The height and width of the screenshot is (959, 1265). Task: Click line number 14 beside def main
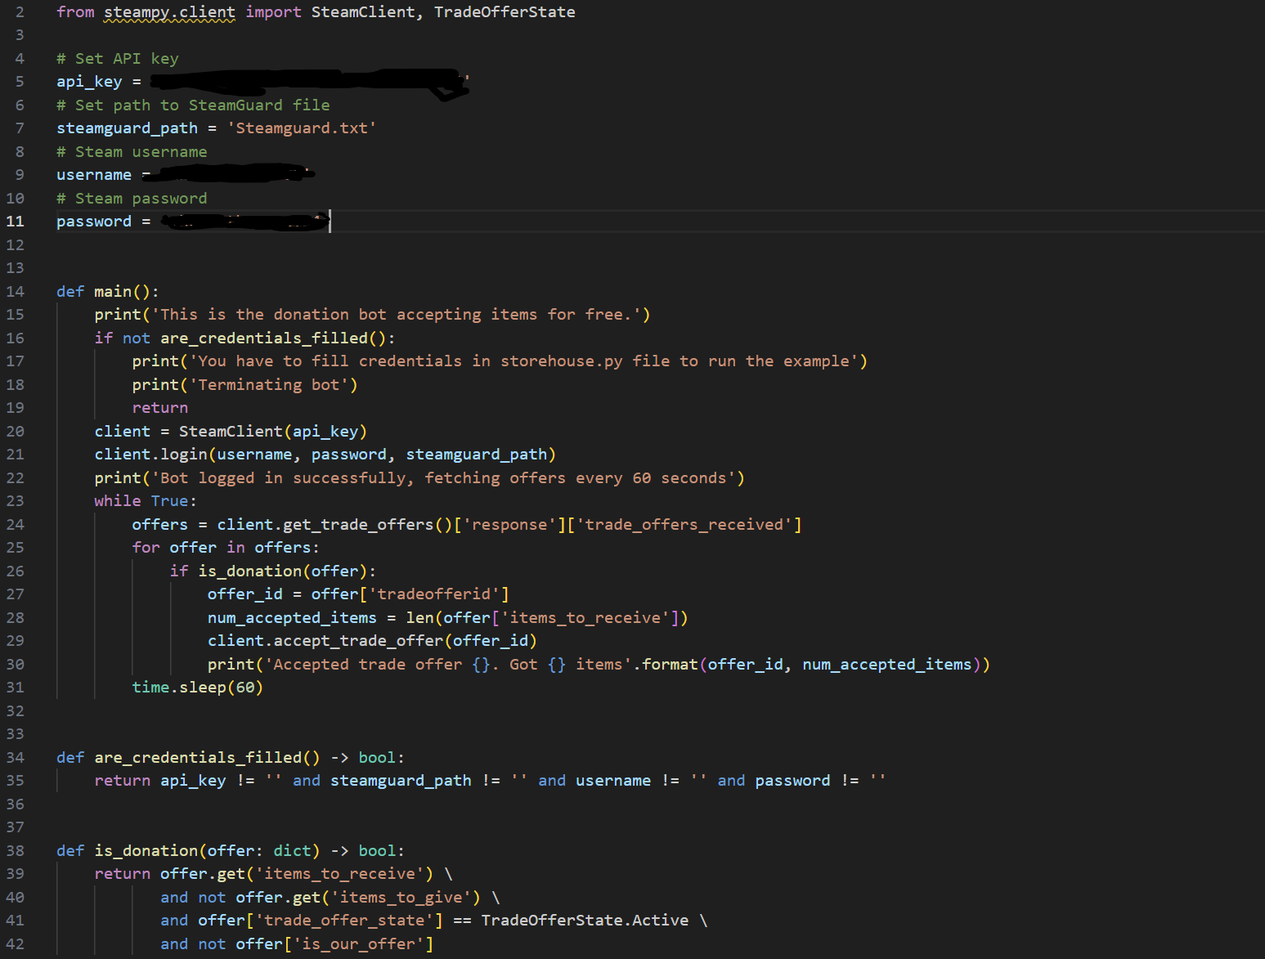[15, 291]
